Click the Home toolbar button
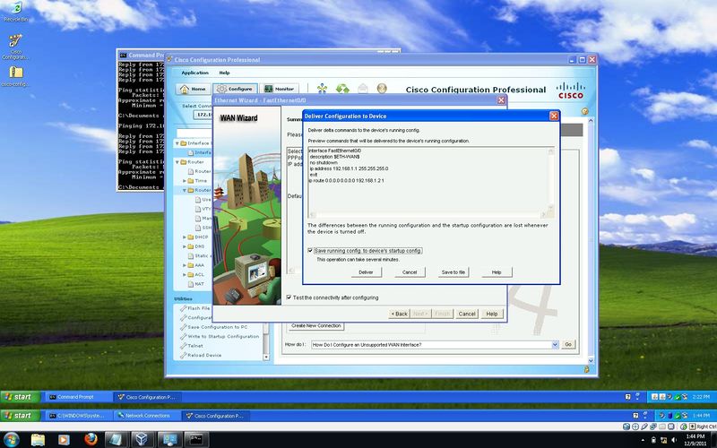 click(193, 89)
